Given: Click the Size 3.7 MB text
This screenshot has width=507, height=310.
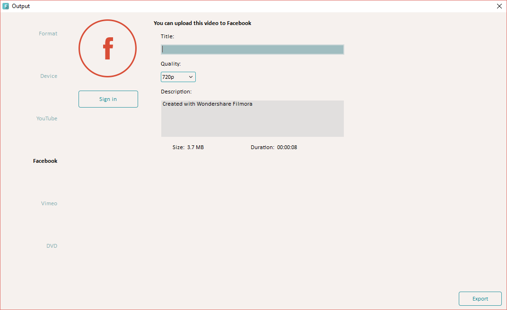Looking at the screenshot, I should click(188, 147).
